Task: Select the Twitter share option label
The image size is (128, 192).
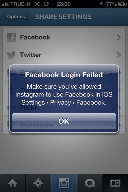Action: tap(31, 55)
